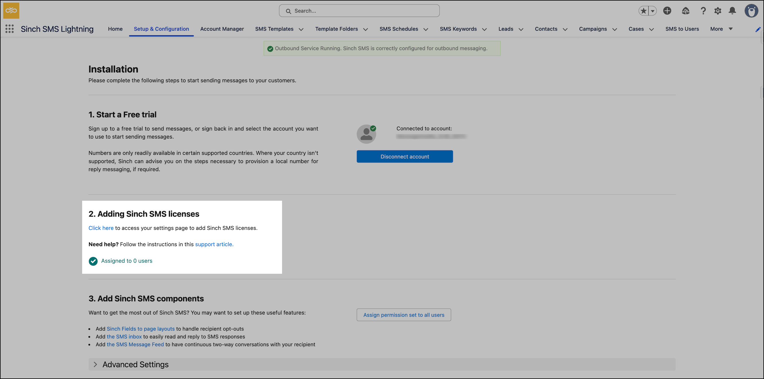The height and width of the screenshot is (379, 764).
Task: Expand the Leads dropdown chevron
Action: (521, 29)
